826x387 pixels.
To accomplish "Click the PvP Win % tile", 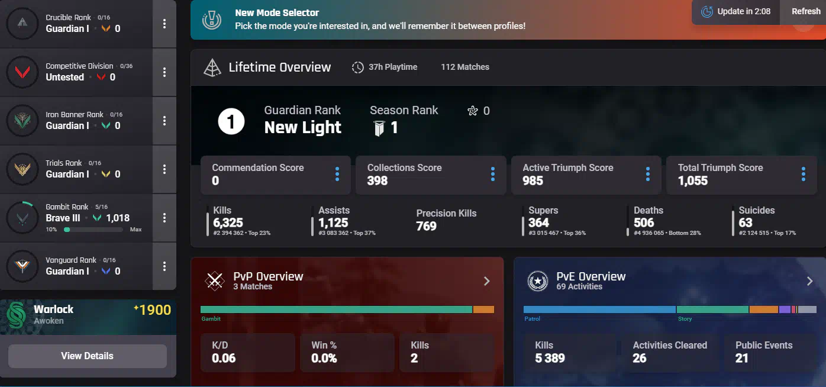I will tap(347, 352).
